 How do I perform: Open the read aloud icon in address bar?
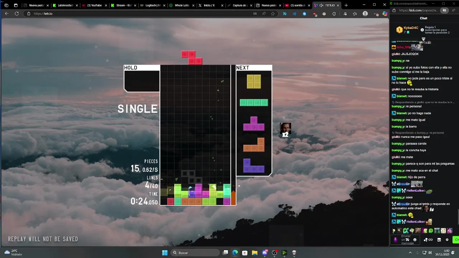coord(264,14)
